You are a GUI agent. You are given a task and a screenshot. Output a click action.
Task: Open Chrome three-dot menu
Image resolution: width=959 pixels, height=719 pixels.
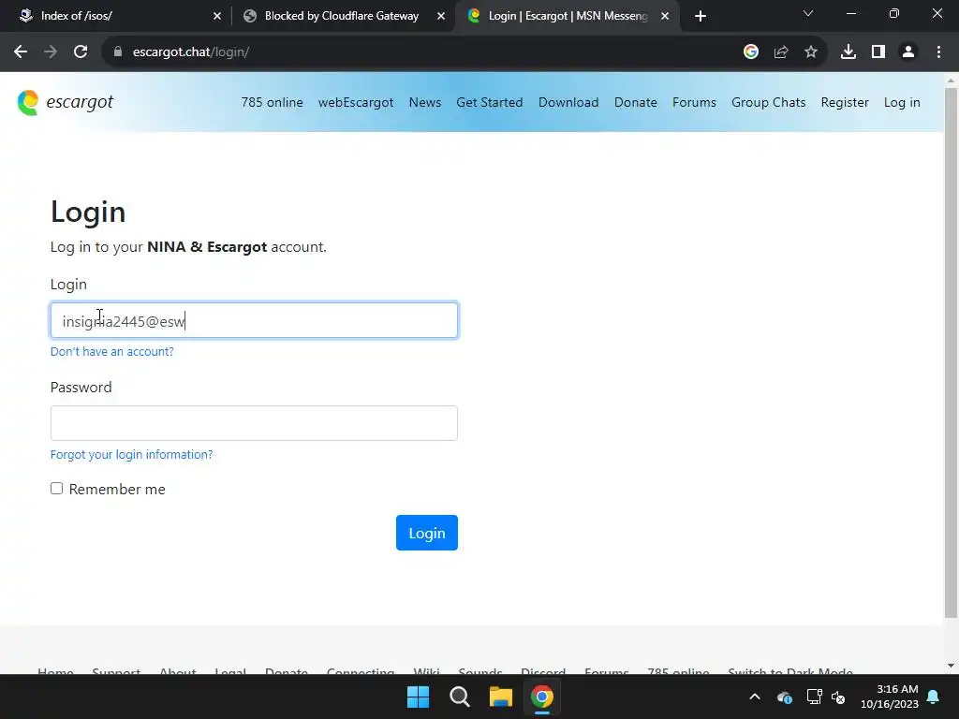[x=938, y=52]
